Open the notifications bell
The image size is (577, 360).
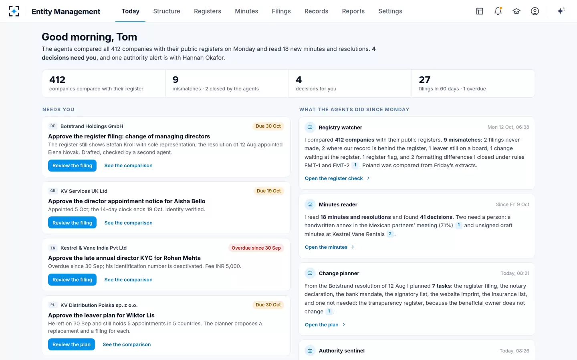tap(498, 11)
